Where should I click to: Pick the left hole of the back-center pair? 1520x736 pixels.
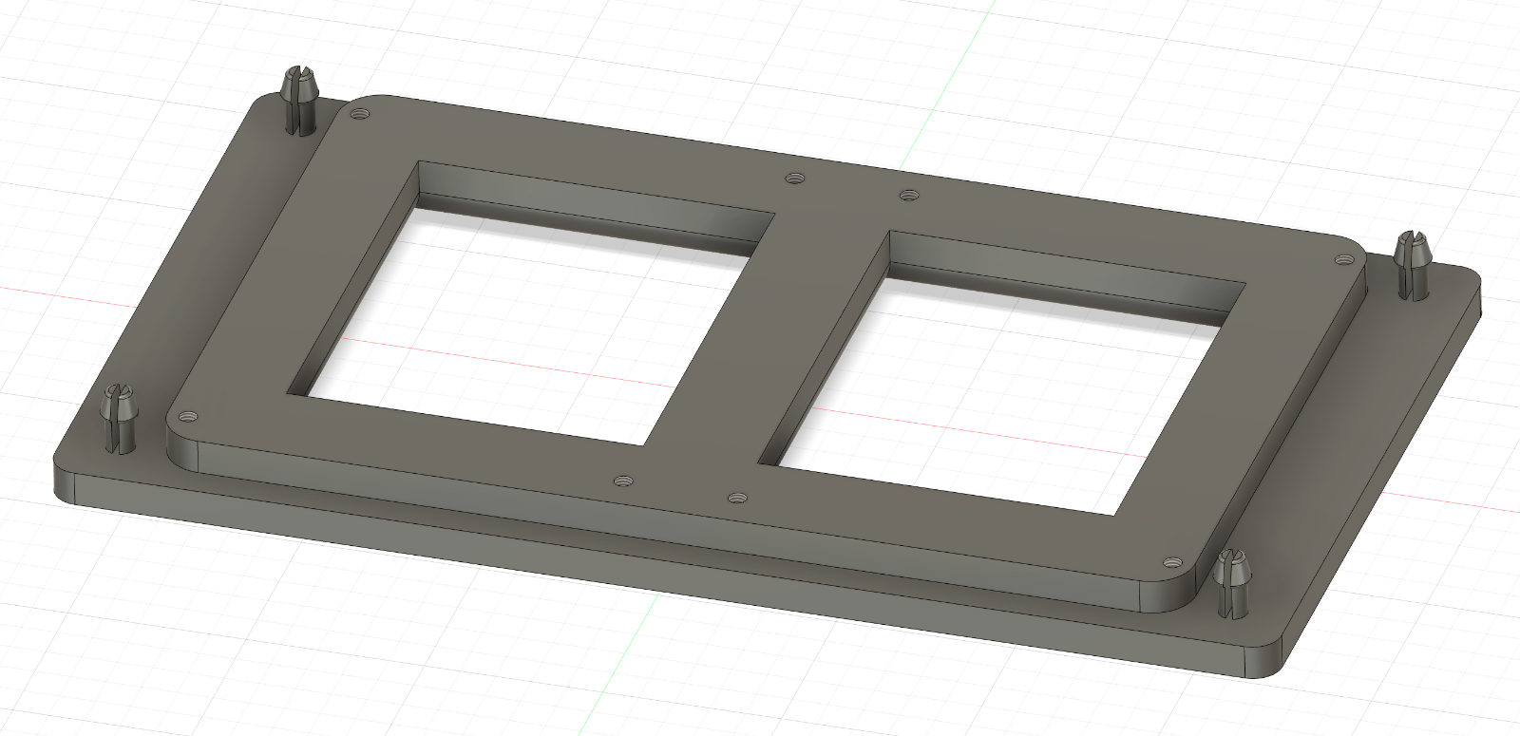pos(795,179)
